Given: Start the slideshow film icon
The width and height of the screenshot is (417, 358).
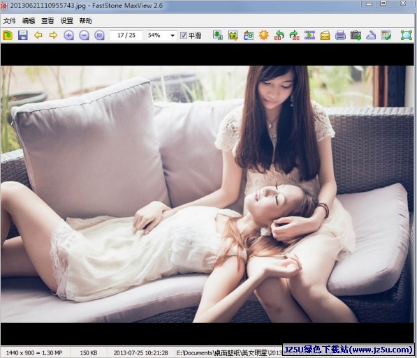Looking at the screenshot, I should [309, 35].
